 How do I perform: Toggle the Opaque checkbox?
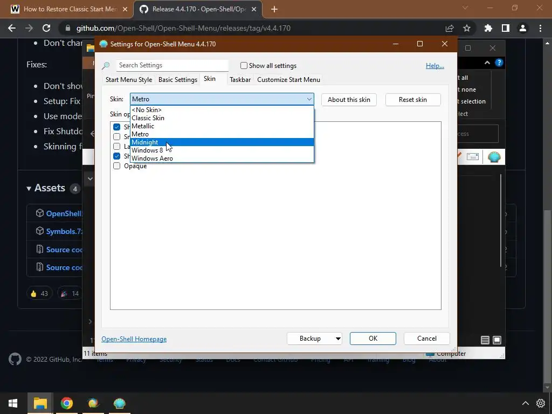click(x=116, y=166)
